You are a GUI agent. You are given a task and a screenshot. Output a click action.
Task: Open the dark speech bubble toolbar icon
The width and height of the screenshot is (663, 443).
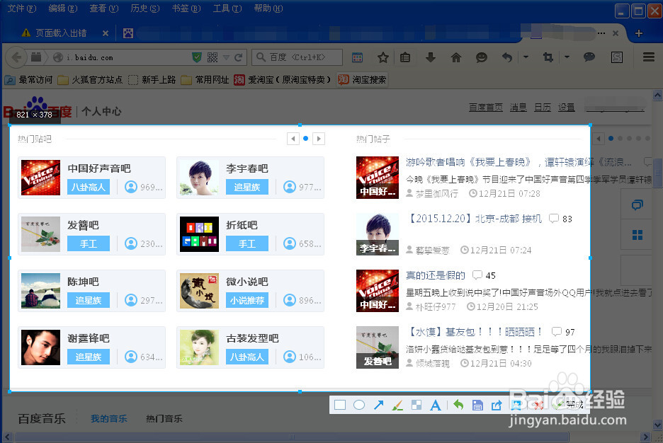coord(589,57)
